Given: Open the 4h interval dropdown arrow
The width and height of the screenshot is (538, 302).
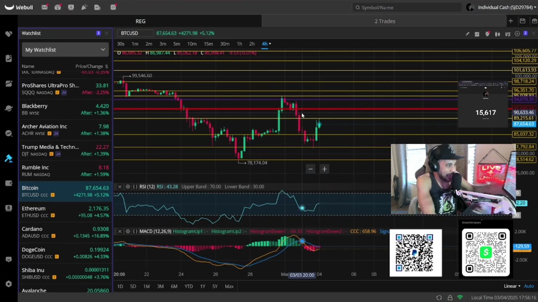Looking at the screenshot, I should (270, 44).
